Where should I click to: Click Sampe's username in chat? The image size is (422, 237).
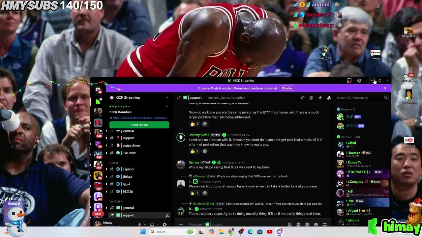(x=194, y=162)
